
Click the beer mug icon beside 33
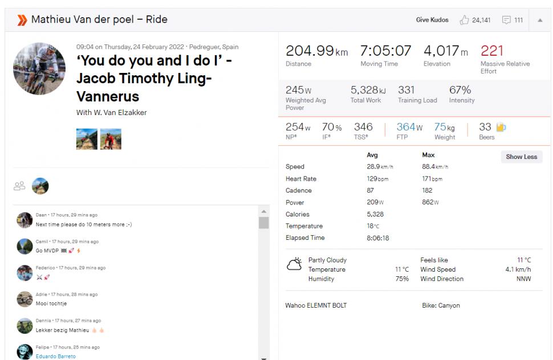coord(501,127)
